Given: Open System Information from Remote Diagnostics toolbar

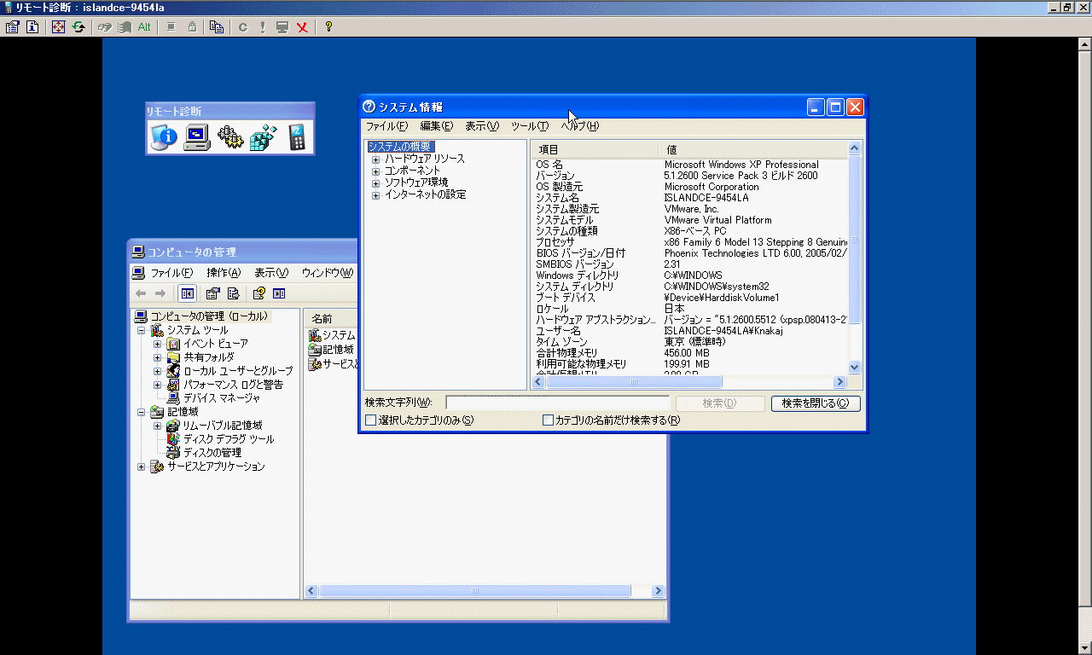Looking at the screenshot, I should [164, 136].
